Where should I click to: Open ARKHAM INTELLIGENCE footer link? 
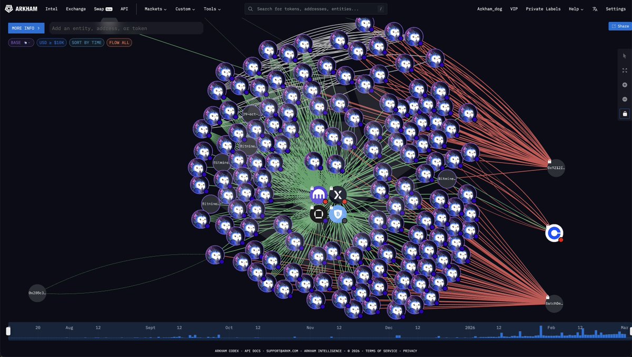click(x=323, y=351)
